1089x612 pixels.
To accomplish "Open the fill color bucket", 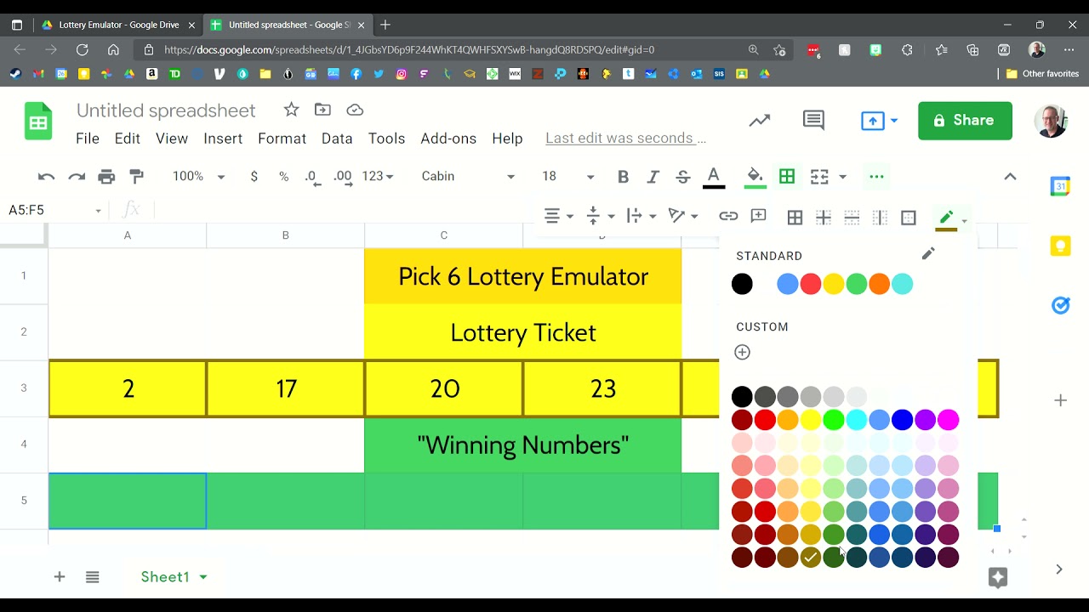I will click(755, 177).
